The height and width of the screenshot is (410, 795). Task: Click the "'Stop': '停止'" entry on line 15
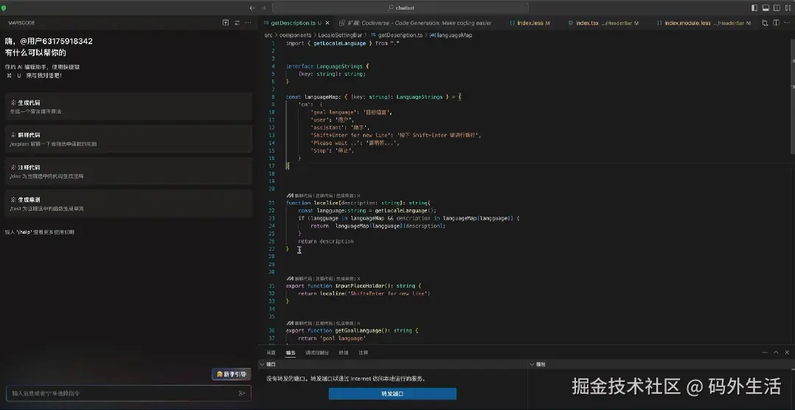coord(332,150)
